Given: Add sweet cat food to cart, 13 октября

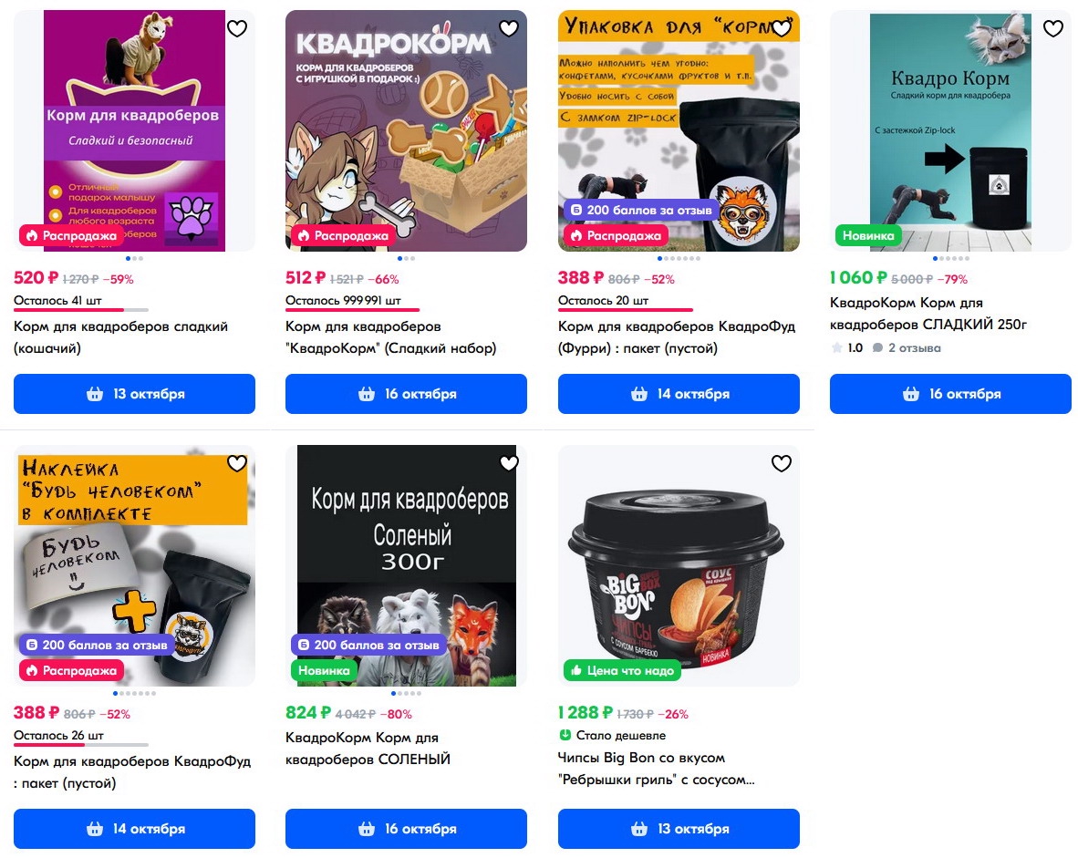Looking at the screenshot, I should [x=134, y=394].
